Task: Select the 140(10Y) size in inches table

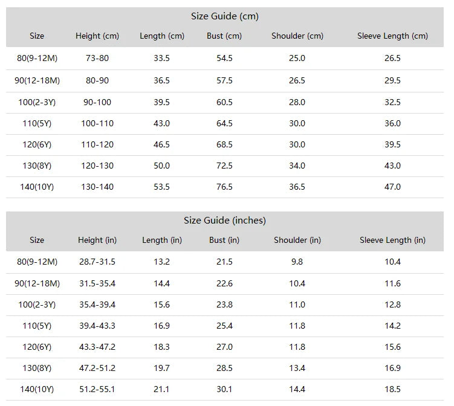Action: (x=37, y=389)
